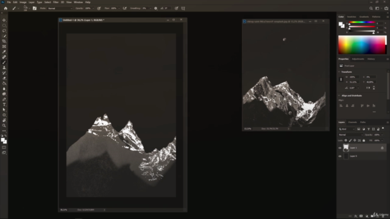Select the Clone Stamp tool

[4, 68]
